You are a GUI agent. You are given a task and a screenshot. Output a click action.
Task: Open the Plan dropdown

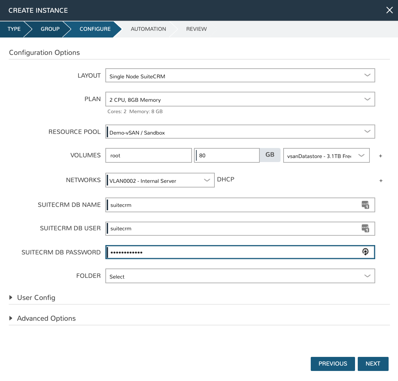(x=240, y=99)
